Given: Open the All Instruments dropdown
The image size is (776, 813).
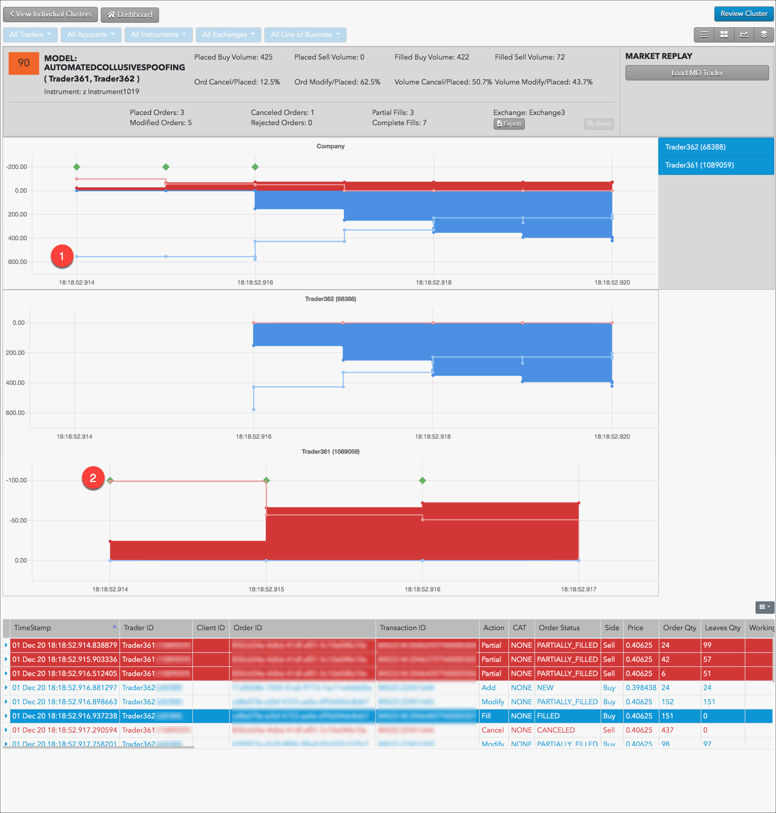Looking at the screenshot, I should click(x=158, y=35).
